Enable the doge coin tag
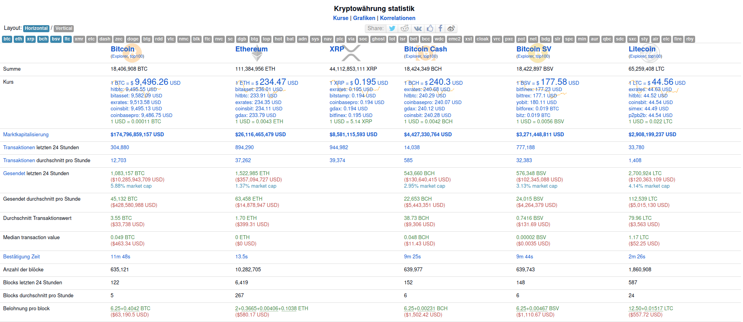 click(x=133, y=39)
